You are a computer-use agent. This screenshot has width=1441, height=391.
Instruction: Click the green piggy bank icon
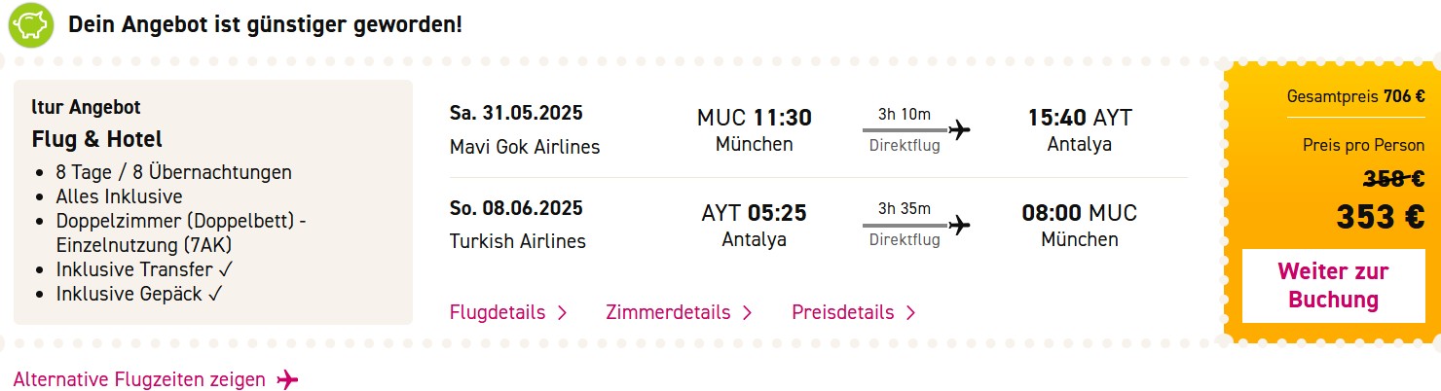[x=30, y=23]
